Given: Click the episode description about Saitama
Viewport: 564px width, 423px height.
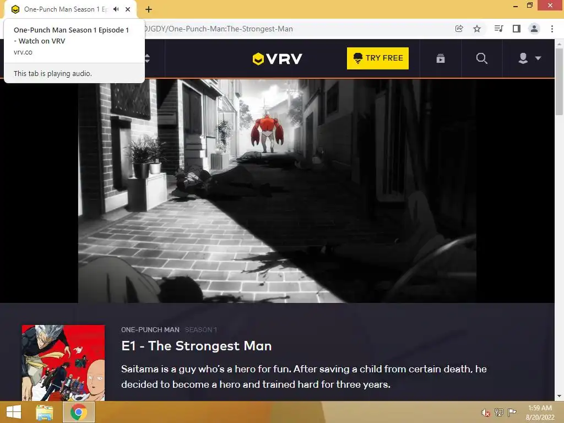Looking at the screenshot, I should click(303, 377).
